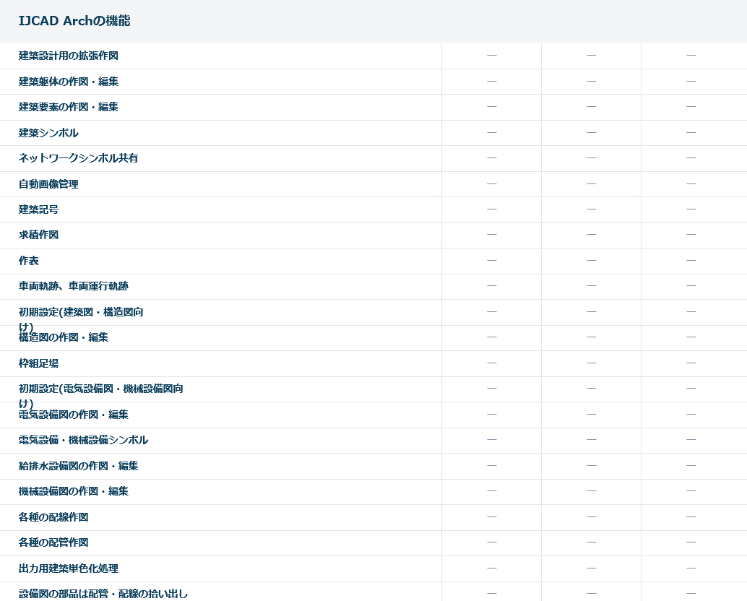Click the 建築躯体の作図・編集 feature label
This screenshot has height=601, width=747.
point(69,82)
